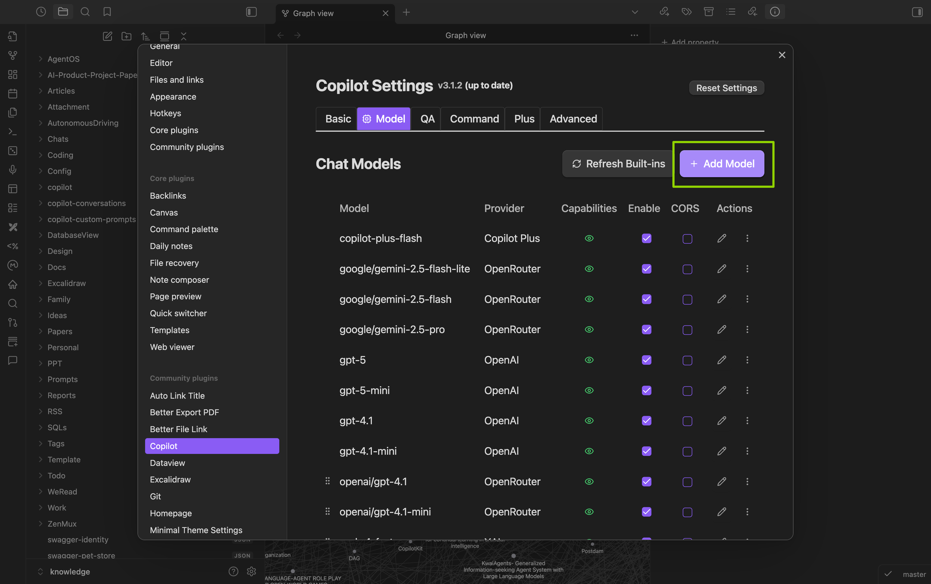
Task: Open the graph view ribbon icon
Action: 13,55
